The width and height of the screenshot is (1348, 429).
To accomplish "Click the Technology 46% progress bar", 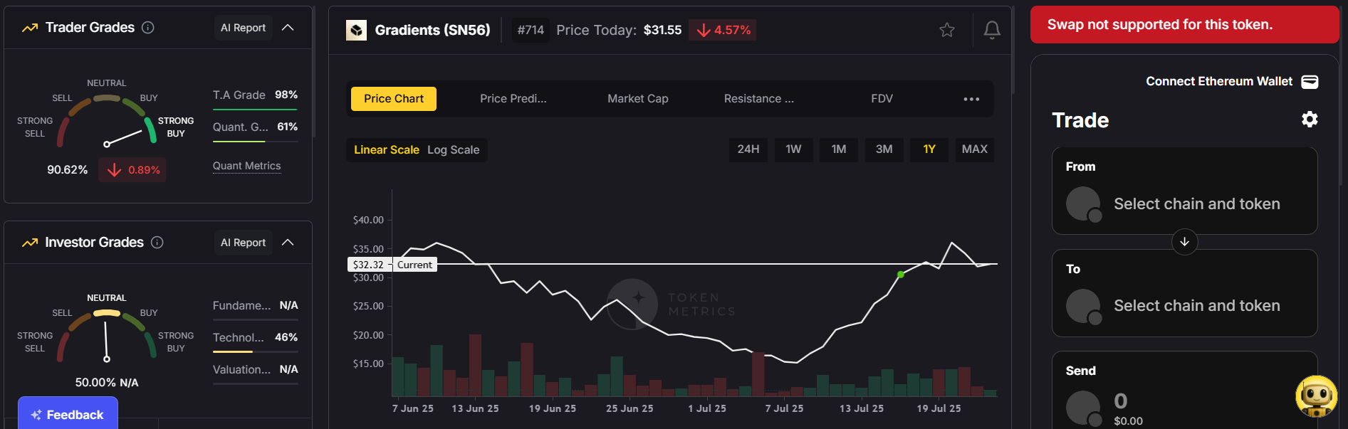I will pyautogui.click(x=255, y=351).
